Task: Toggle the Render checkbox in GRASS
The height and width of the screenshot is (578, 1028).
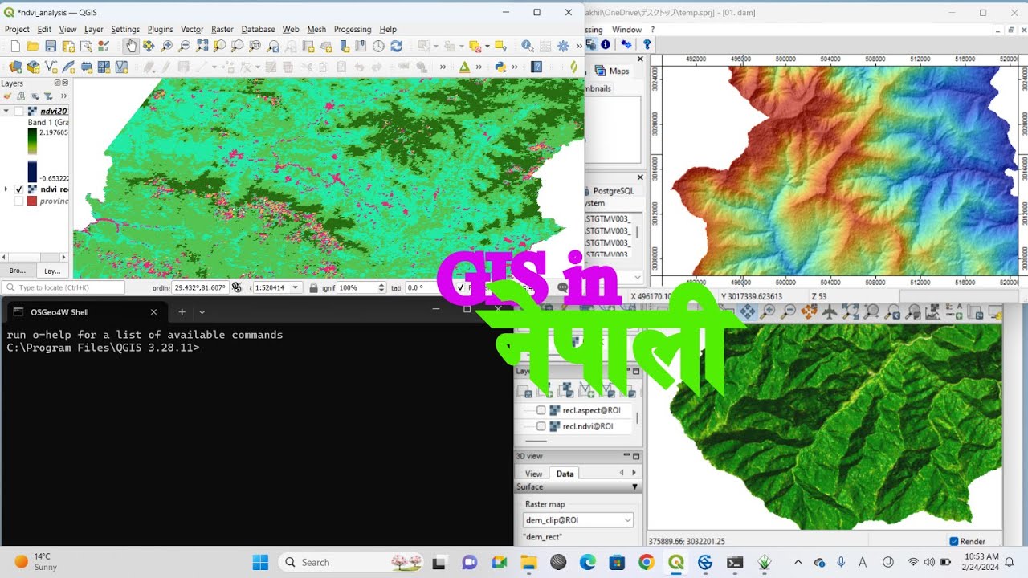Action: (954, 541)
